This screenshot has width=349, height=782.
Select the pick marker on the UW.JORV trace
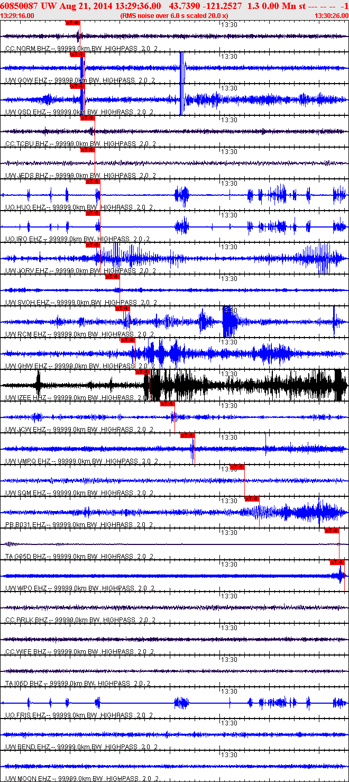click(93, 245)
